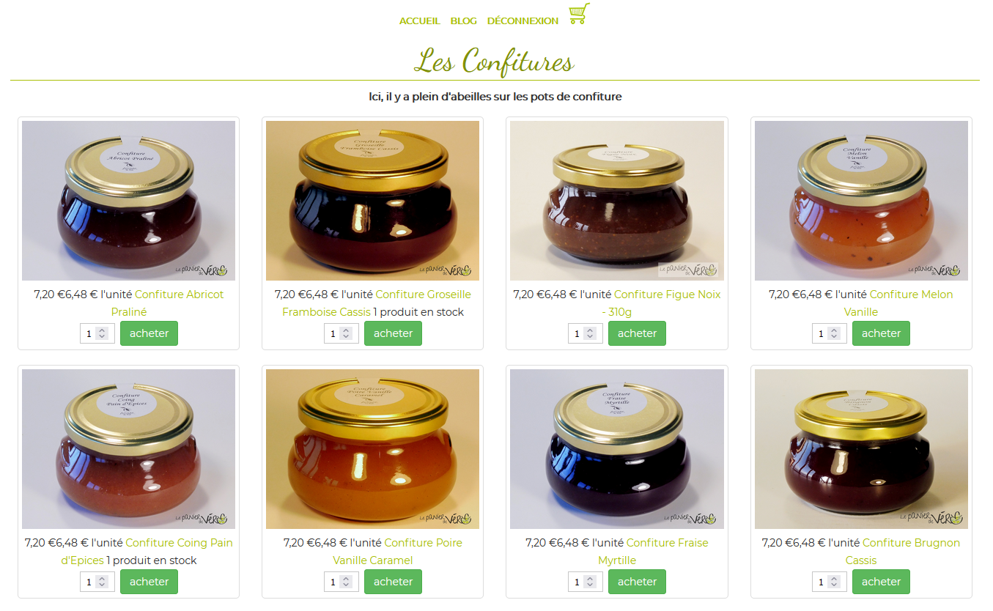Focus quantity field for Coing Pain d'Epices
993x611 pixels.
[97, 582]
